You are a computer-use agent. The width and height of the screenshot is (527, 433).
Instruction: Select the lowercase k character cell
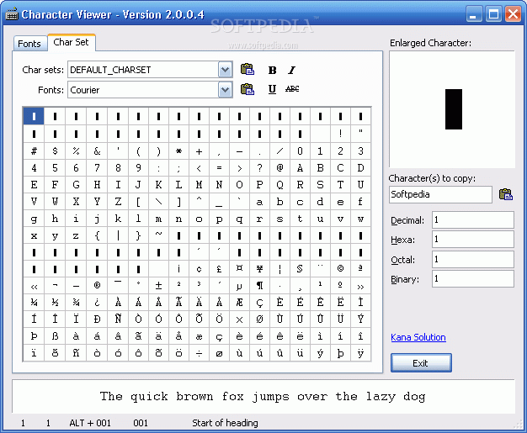click(118, 219)
